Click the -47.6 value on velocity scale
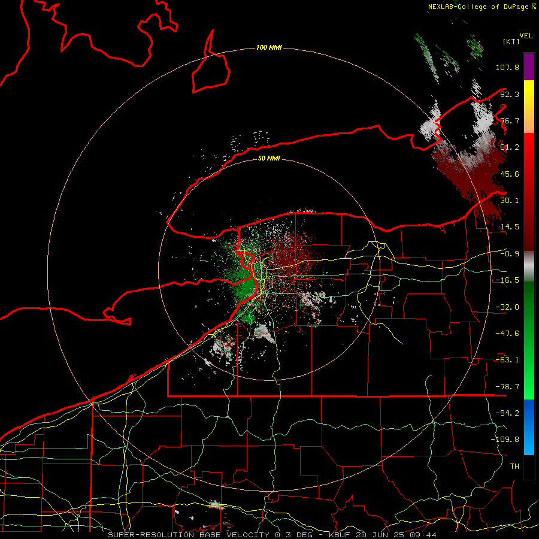This screenshot has height=539, width=539. point(507,334)
